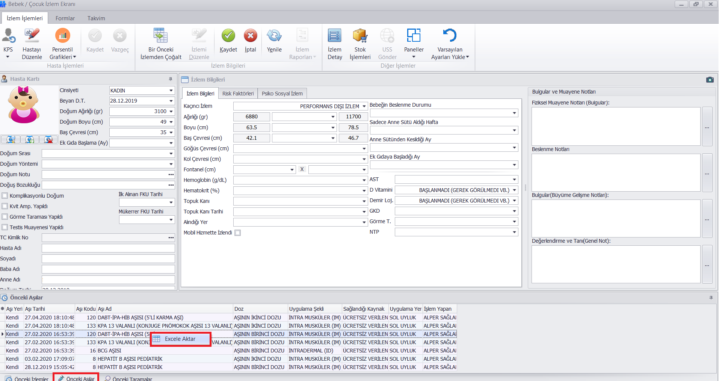Expand the Cinsiyeti dropdown

coord(171,91)
